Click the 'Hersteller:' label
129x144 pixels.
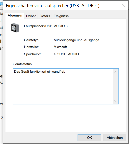(31, 47)
